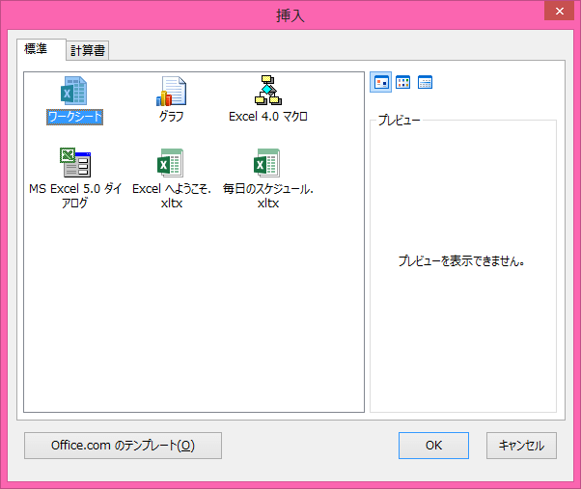581x489 pixels.
Task: Select the 毎日のスケジュール.xltx template icon
Action: (266, 162)
